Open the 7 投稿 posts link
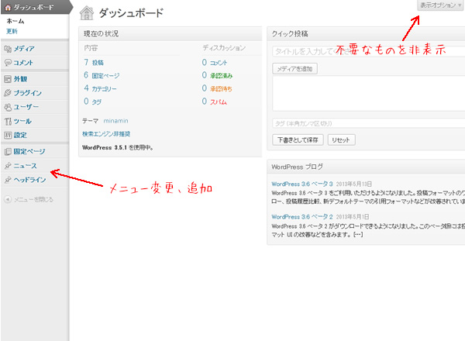The height and width of the screenshot is (341, 465). click(x=94, y=62)
